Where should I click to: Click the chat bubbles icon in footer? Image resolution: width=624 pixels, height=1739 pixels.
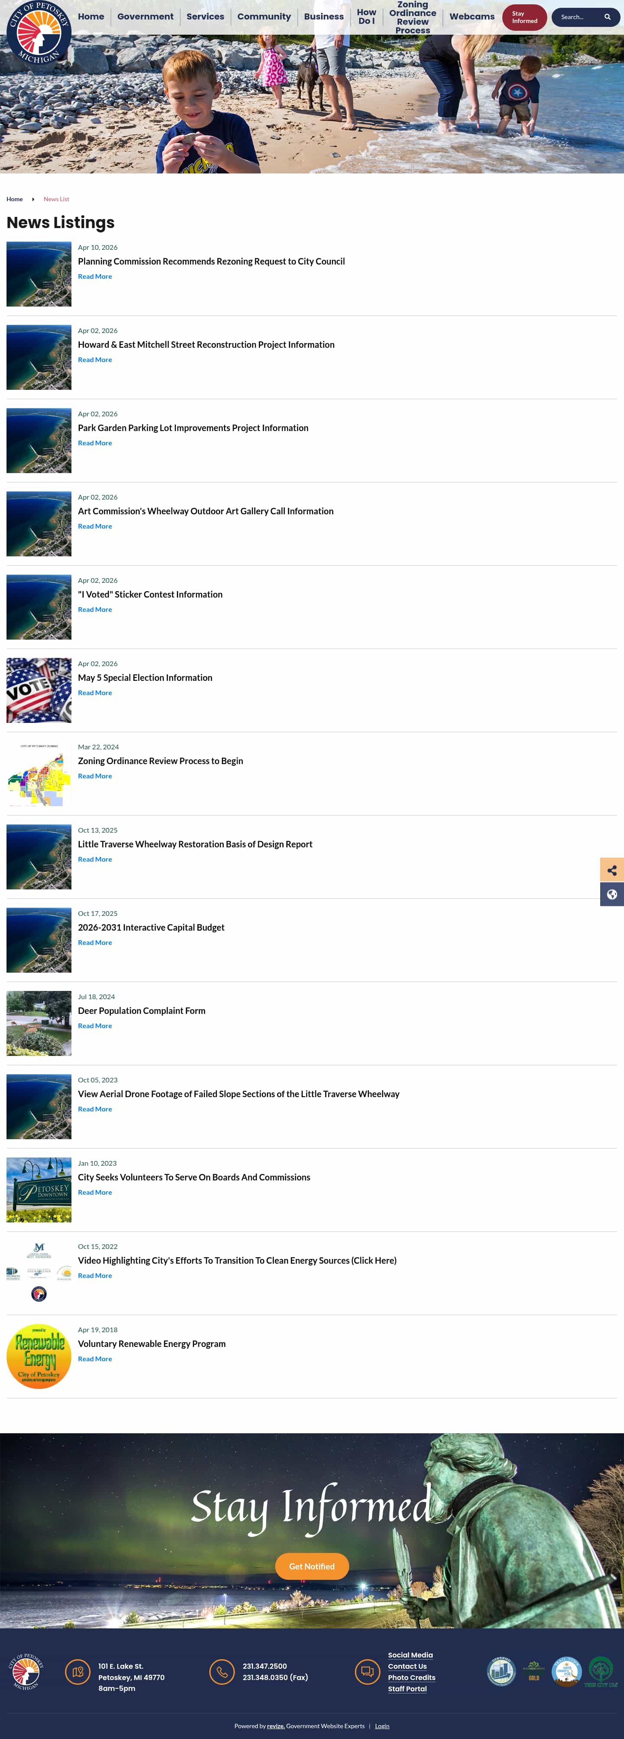click(x=367, y=1672)
